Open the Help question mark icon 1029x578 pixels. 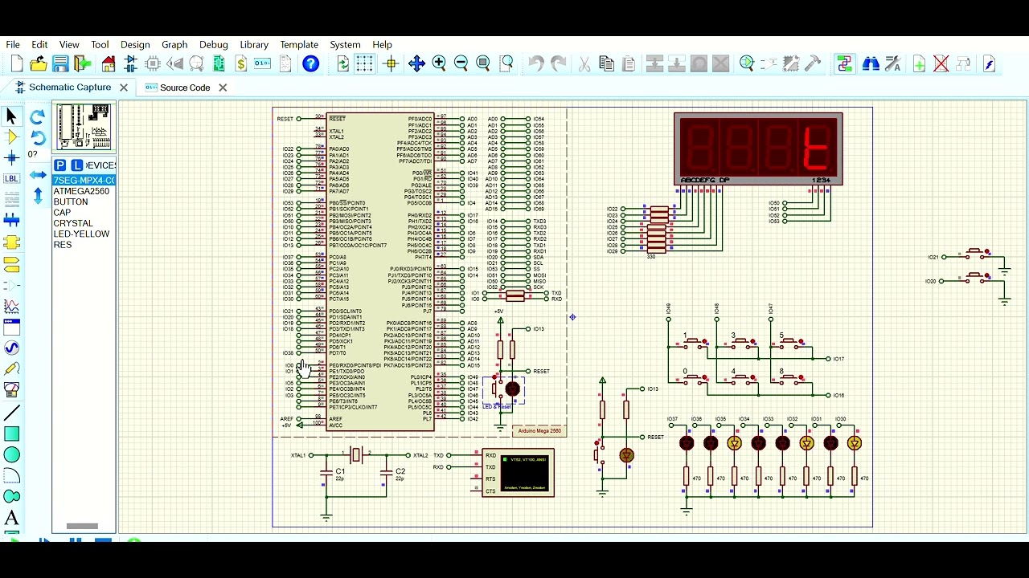(x=310, y=64)
